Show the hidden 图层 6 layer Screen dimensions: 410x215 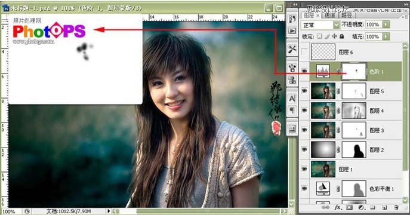[304, 52]
